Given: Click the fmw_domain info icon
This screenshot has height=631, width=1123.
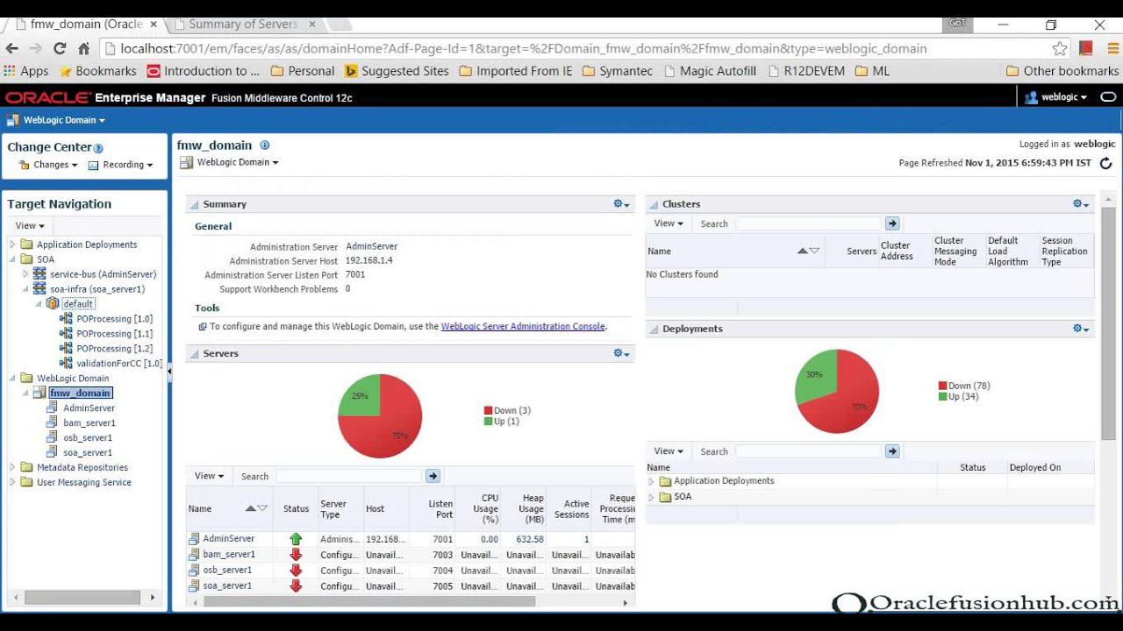Looking at the screenshot, I should [x=264, y=145].
